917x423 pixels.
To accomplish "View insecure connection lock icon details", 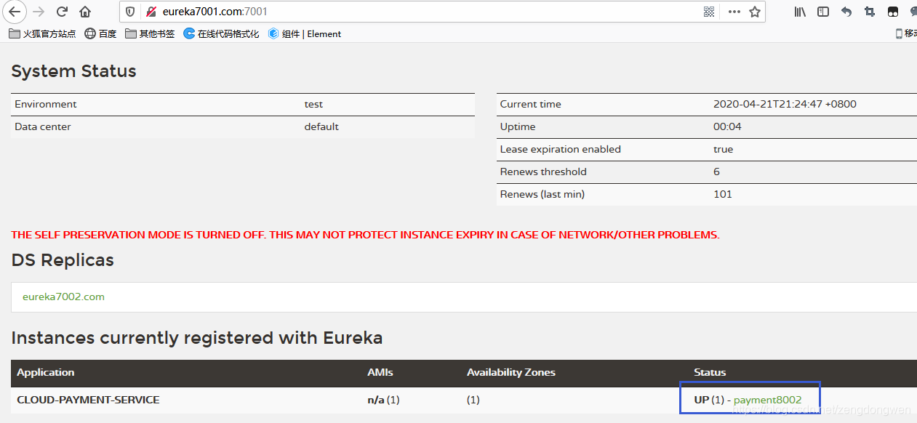I will pos(151,12).
